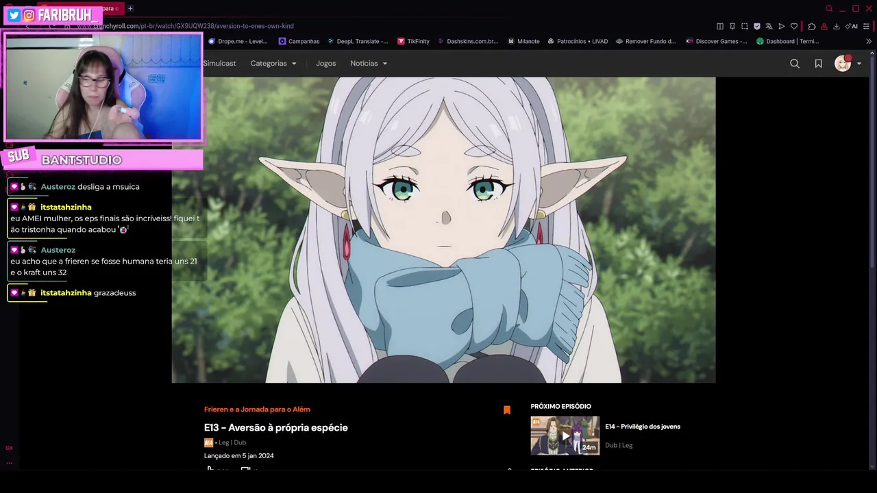Open the Dashskins.com.br bookmark
Image resolution: width=877 pixels, height=493 pixels.
[x=467, y=41]
